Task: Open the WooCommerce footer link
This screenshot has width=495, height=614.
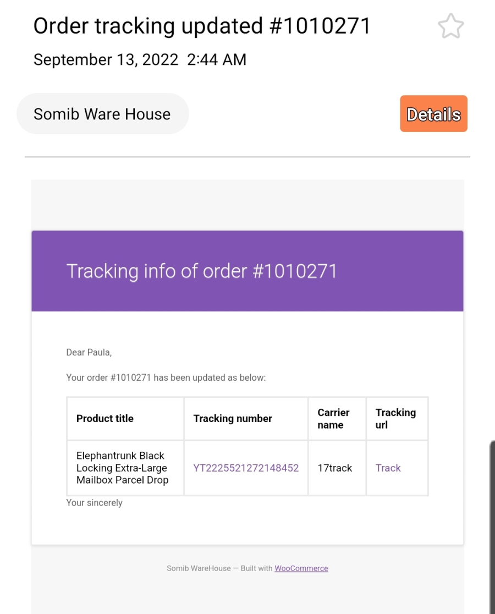Action: pyautogui.click(x=301, y=568)
